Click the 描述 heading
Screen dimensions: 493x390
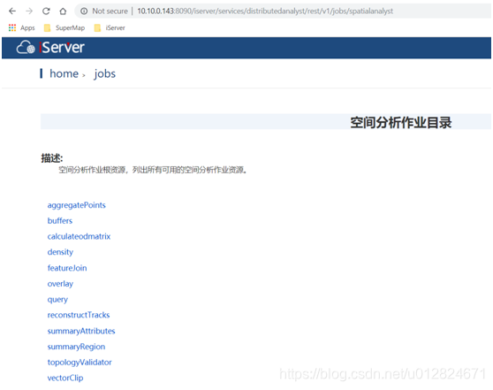coord(52,158)
